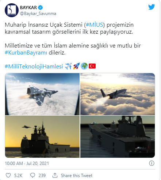Open the @Baykar_Savunma handle
Image resolution: width=161 pixels, height=180 pixels.
click(38, 14)
